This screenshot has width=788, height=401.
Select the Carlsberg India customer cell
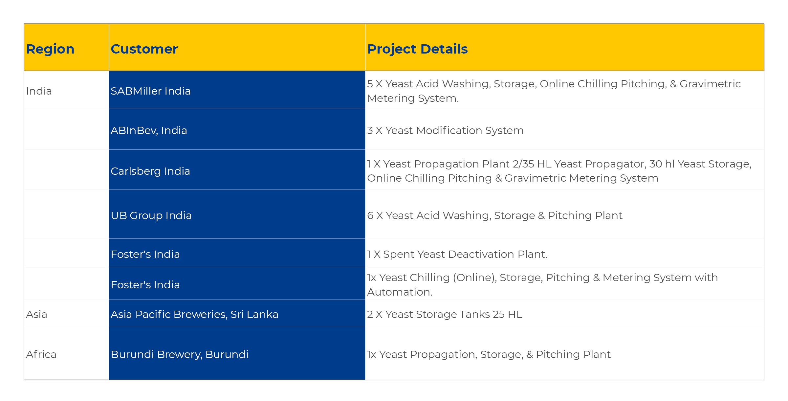(237, 170)
